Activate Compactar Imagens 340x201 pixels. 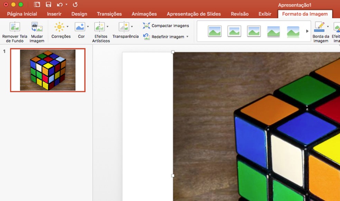[166, 26]
